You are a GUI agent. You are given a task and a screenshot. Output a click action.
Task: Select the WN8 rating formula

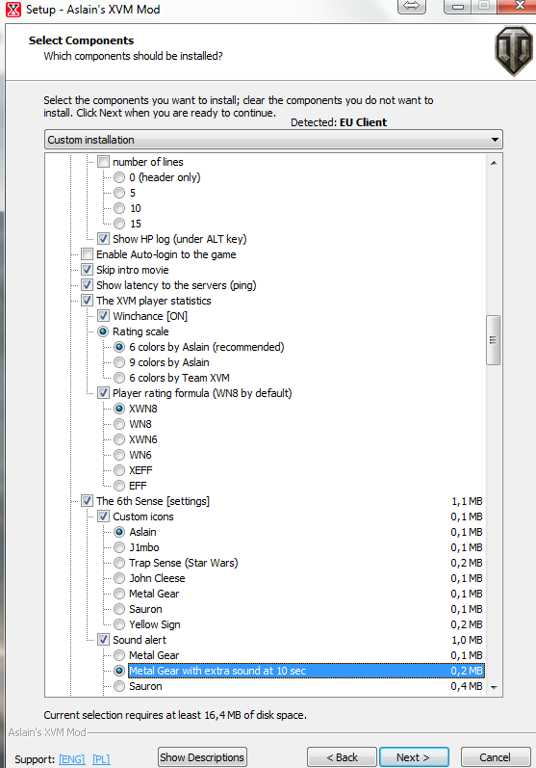point(119,424)
